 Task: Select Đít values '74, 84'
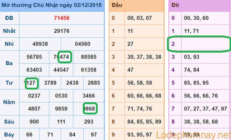pyautogui.click(x=192, y=70)
